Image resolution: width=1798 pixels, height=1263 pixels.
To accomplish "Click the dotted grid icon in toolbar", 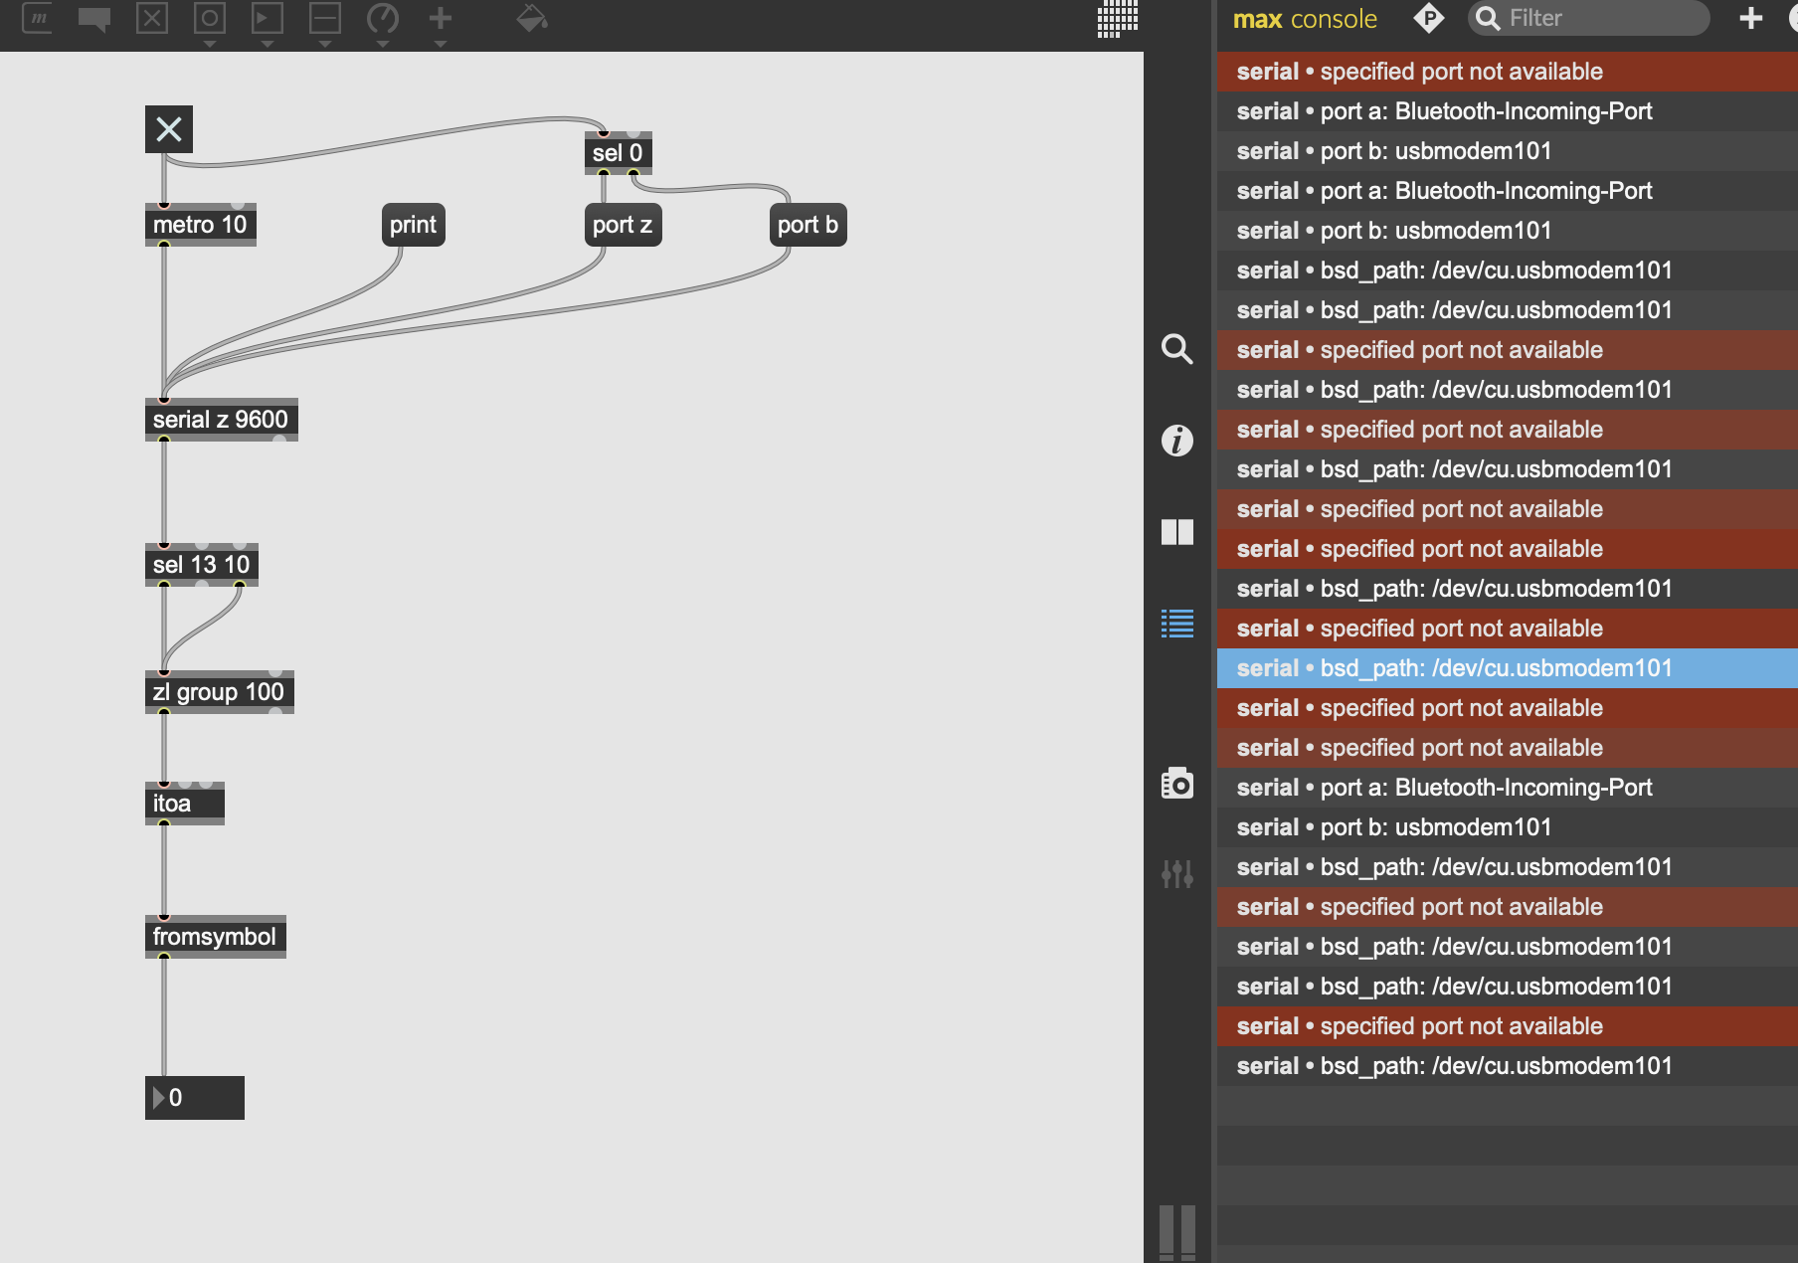I will 1118,18.
